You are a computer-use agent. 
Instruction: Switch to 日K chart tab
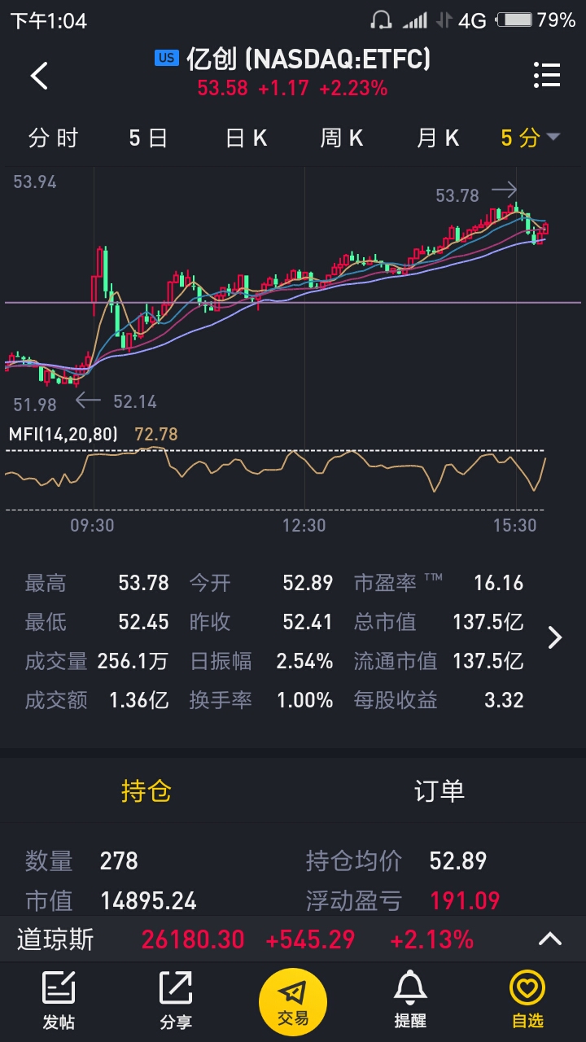click(x=247, y=138)
